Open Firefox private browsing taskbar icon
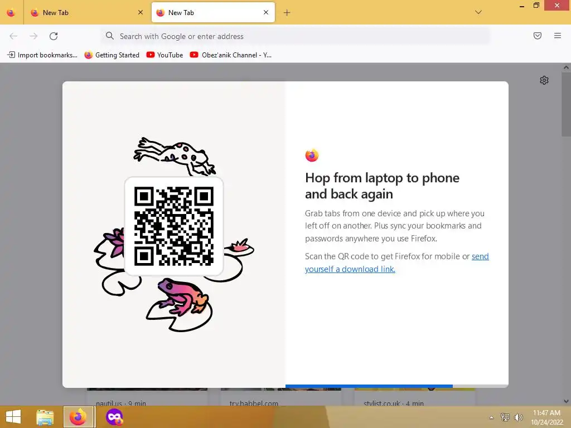 [x=114, y=417]
